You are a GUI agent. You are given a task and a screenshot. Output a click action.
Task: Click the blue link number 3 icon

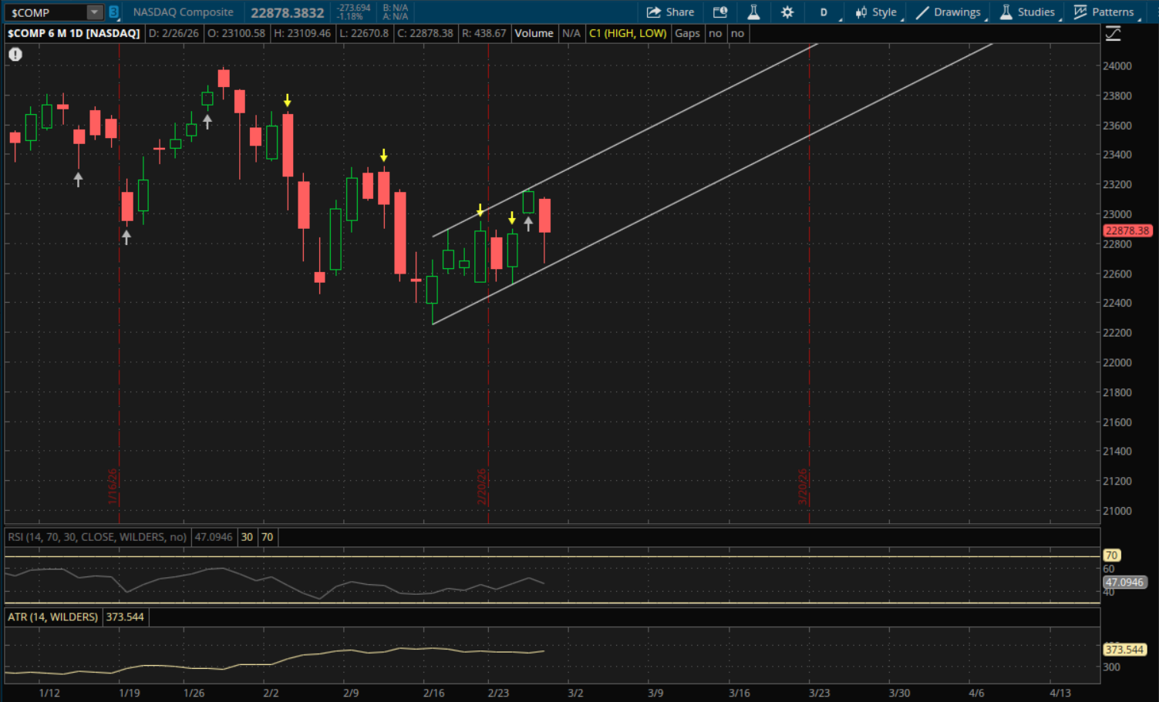[x=113, y=12]
